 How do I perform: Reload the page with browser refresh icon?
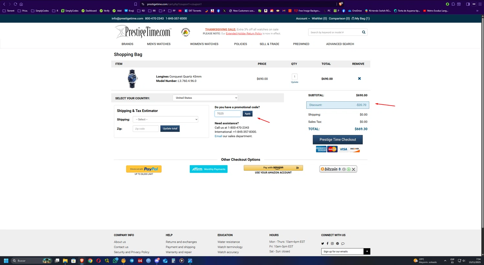click(x=15, y=4)
